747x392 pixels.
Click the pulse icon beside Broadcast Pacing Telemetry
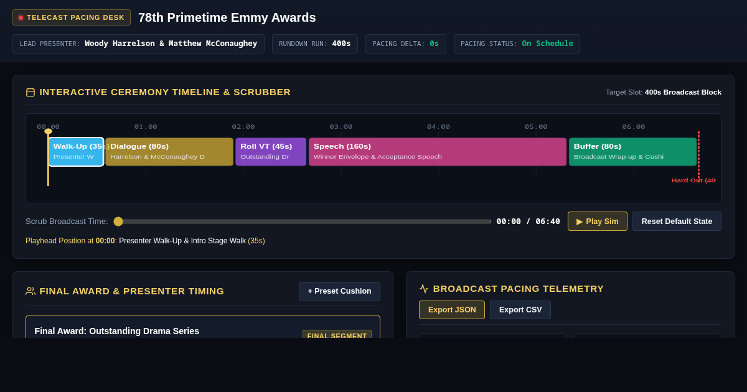click(424, 289)
